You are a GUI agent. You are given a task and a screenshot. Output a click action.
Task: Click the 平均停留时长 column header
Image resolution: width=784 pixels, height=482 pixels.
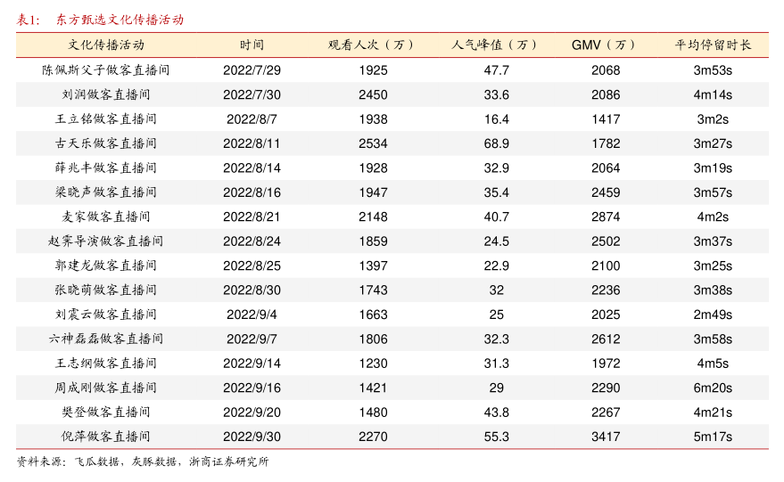713,45
